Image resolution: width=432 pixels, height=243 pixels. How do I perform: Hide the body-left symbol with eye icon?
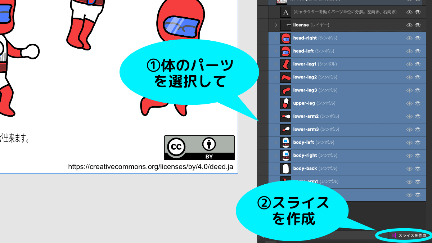[x=418, y=143]
